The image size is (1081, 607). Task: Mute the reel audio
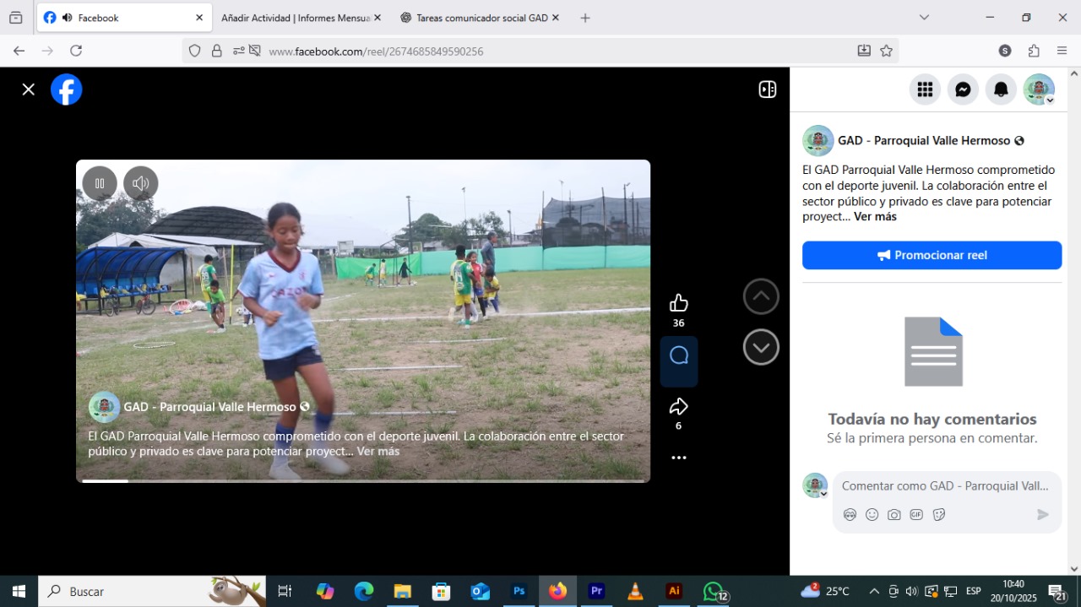point(141,183)
